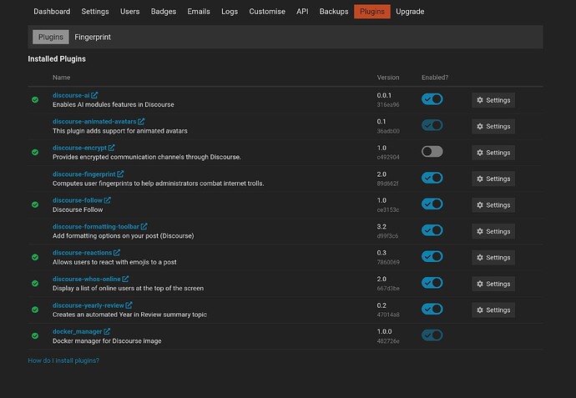Click green check badge for discourse-yearly-review

coord(35,310)
